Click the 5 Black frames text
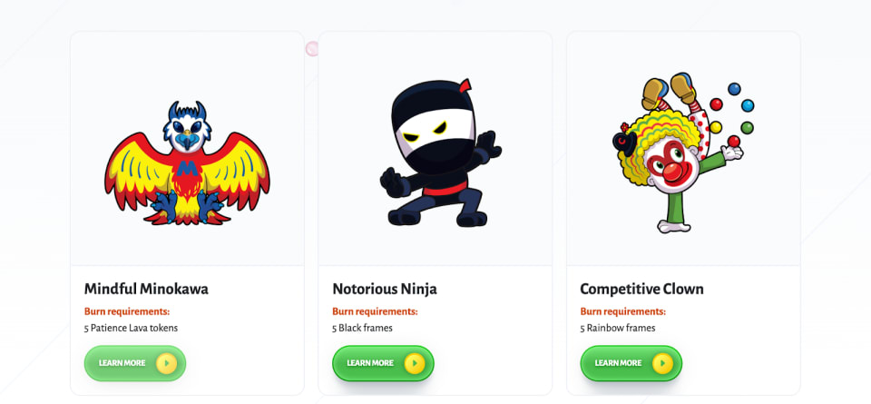The image size is (871, 404). click(x=362, y=328)
